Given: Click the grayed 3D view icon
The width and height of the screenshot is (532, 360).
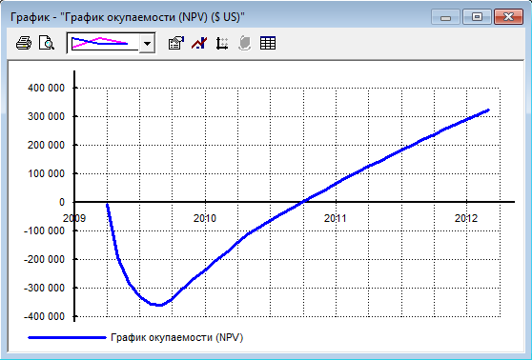Looking at the screenshot, I should point(245,44).
